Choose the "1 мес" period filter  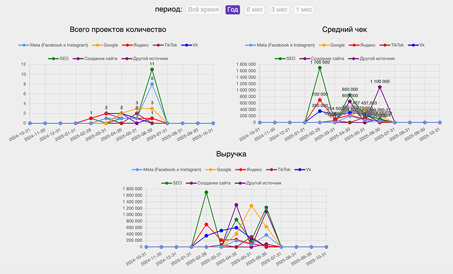[x=304, y=10]
